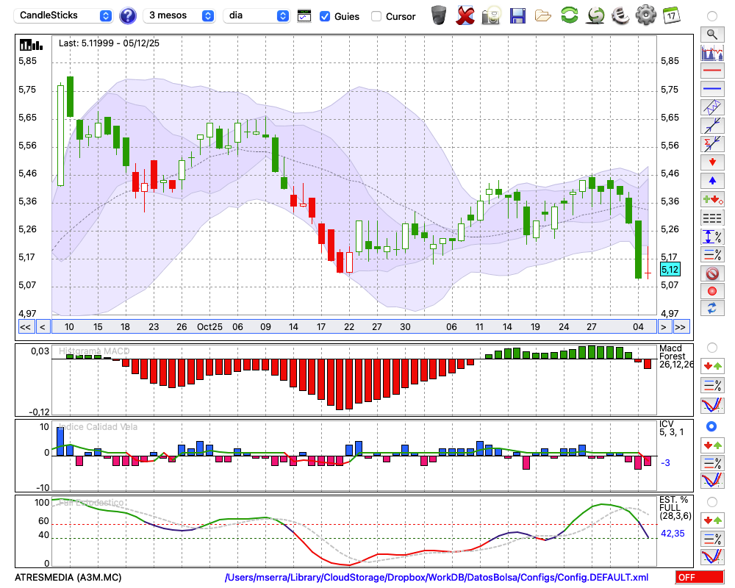Click the date axis timeline bar
Viewport: 735px width, 588px height.
[354, 327]
